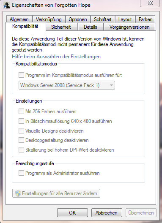Image resolution: width=162 pixels, height=223 pixels.
Task: Confirm with the OK button
Action: [x=72, y=212]
